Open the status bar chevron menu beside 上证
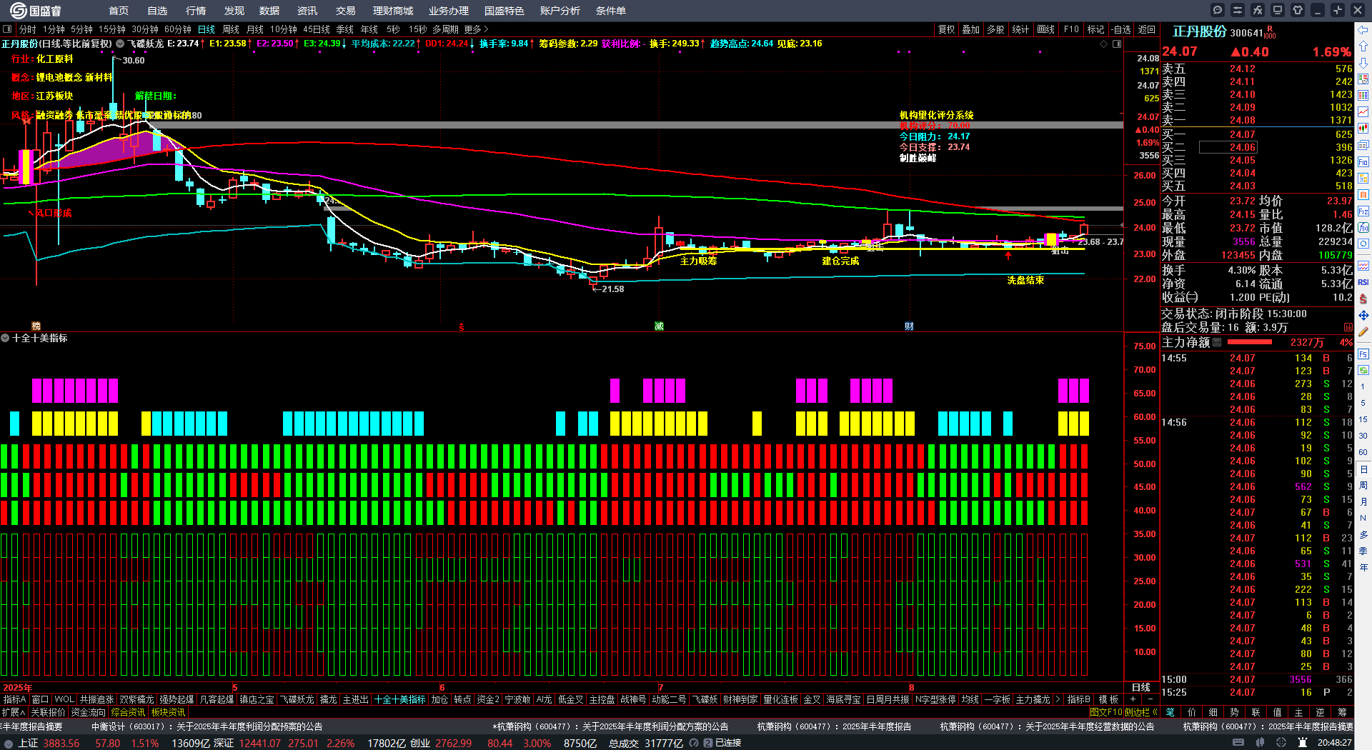Image resolution: width=1372 pixels, height=750 pixels. [x=8, y=744]
